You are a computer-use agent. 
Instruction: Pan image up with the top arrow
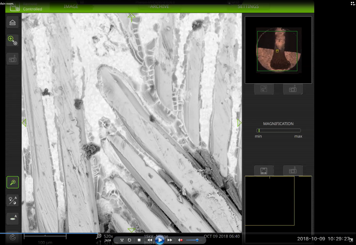(132, 17)
